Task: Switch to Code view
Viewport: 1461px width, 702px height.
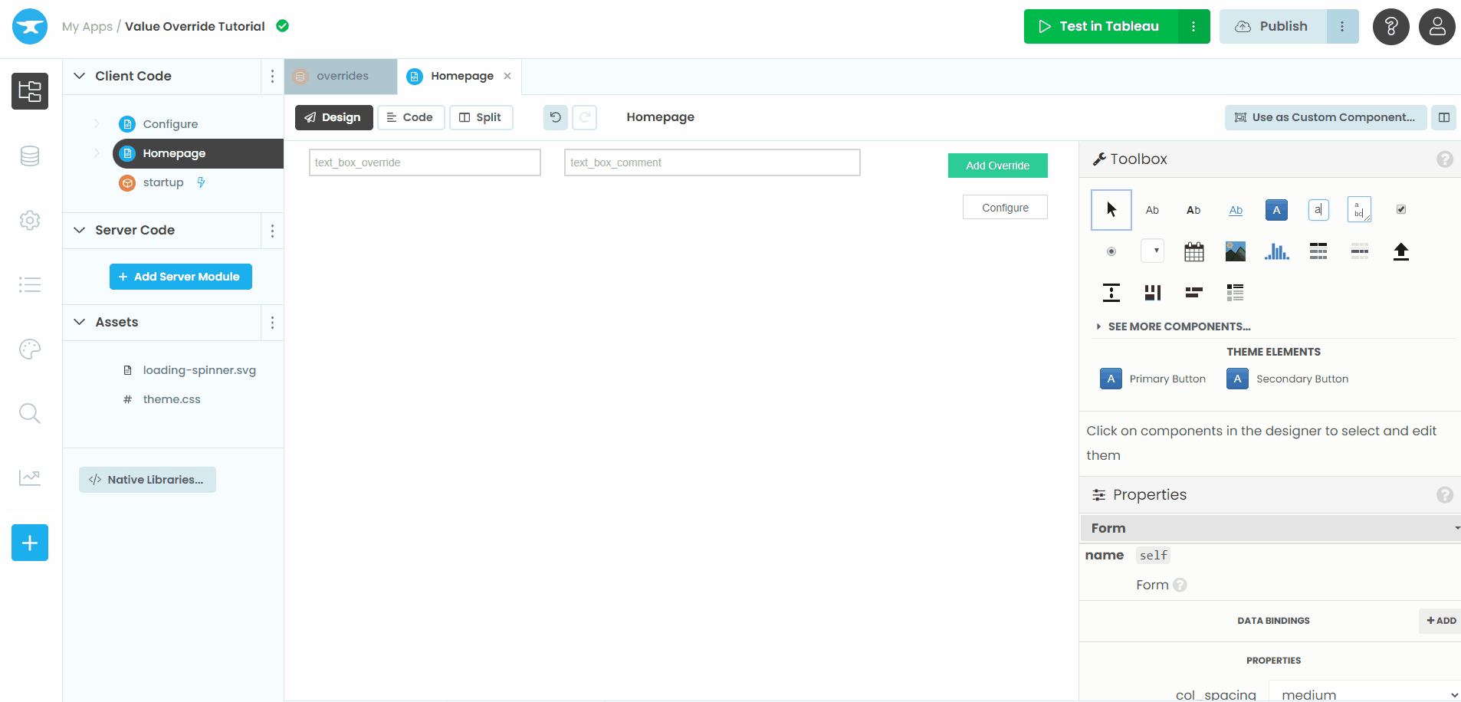Action: pos(411,117)
